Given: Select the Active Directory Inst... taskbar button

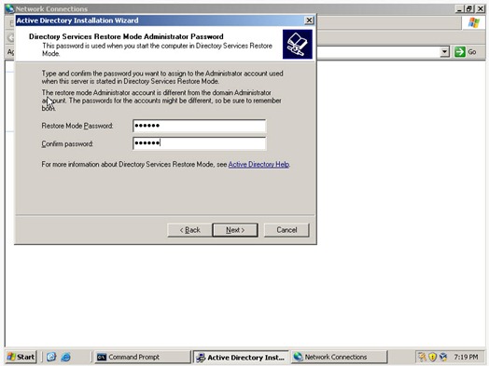Looking at the screenshot, I should point(242,357).
